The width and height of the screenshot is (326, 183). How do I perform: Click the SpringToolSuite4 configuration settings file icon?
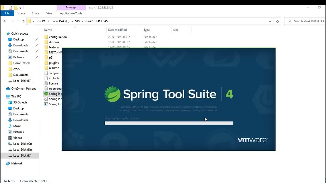[x=46, y=99]
